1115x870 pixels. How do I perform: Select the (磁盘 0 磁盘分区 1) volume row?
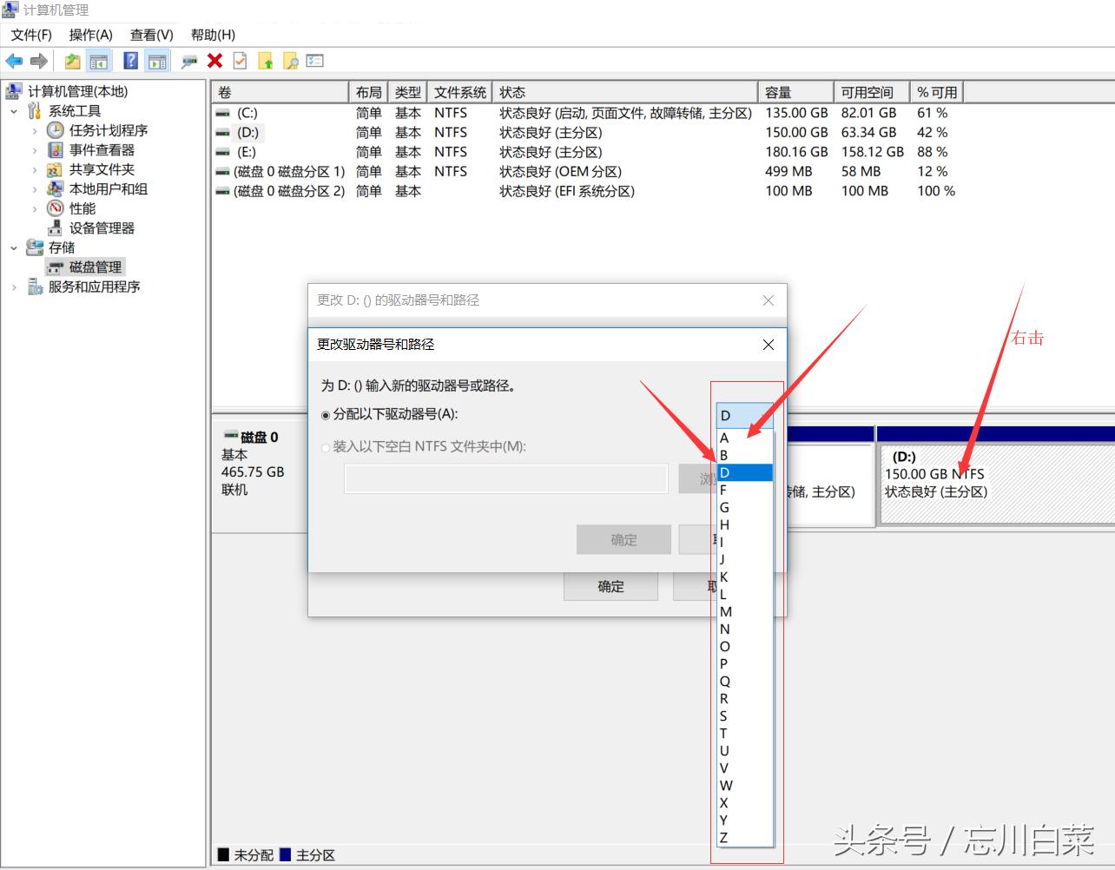click(x=585, y=172)
